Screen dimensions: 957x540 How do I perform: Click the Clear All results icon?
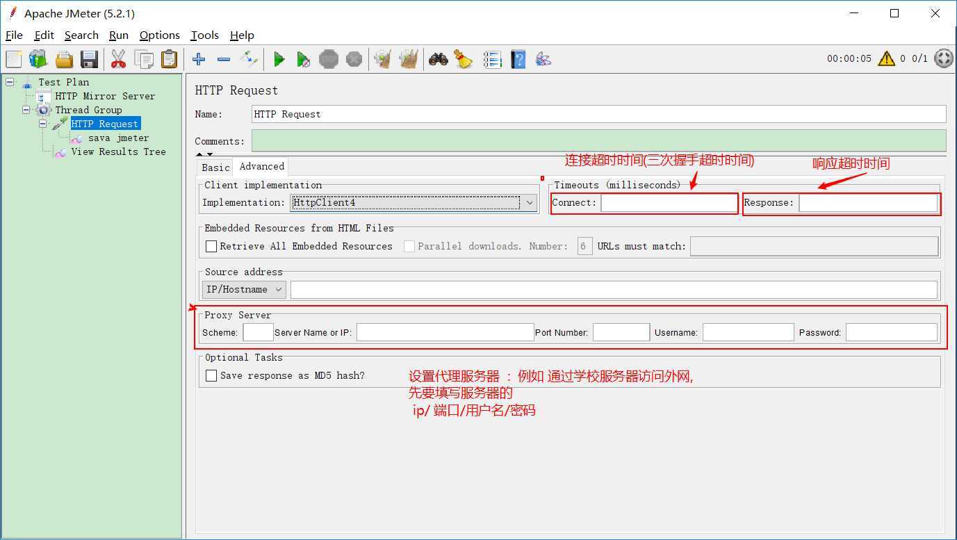point(409,59)
